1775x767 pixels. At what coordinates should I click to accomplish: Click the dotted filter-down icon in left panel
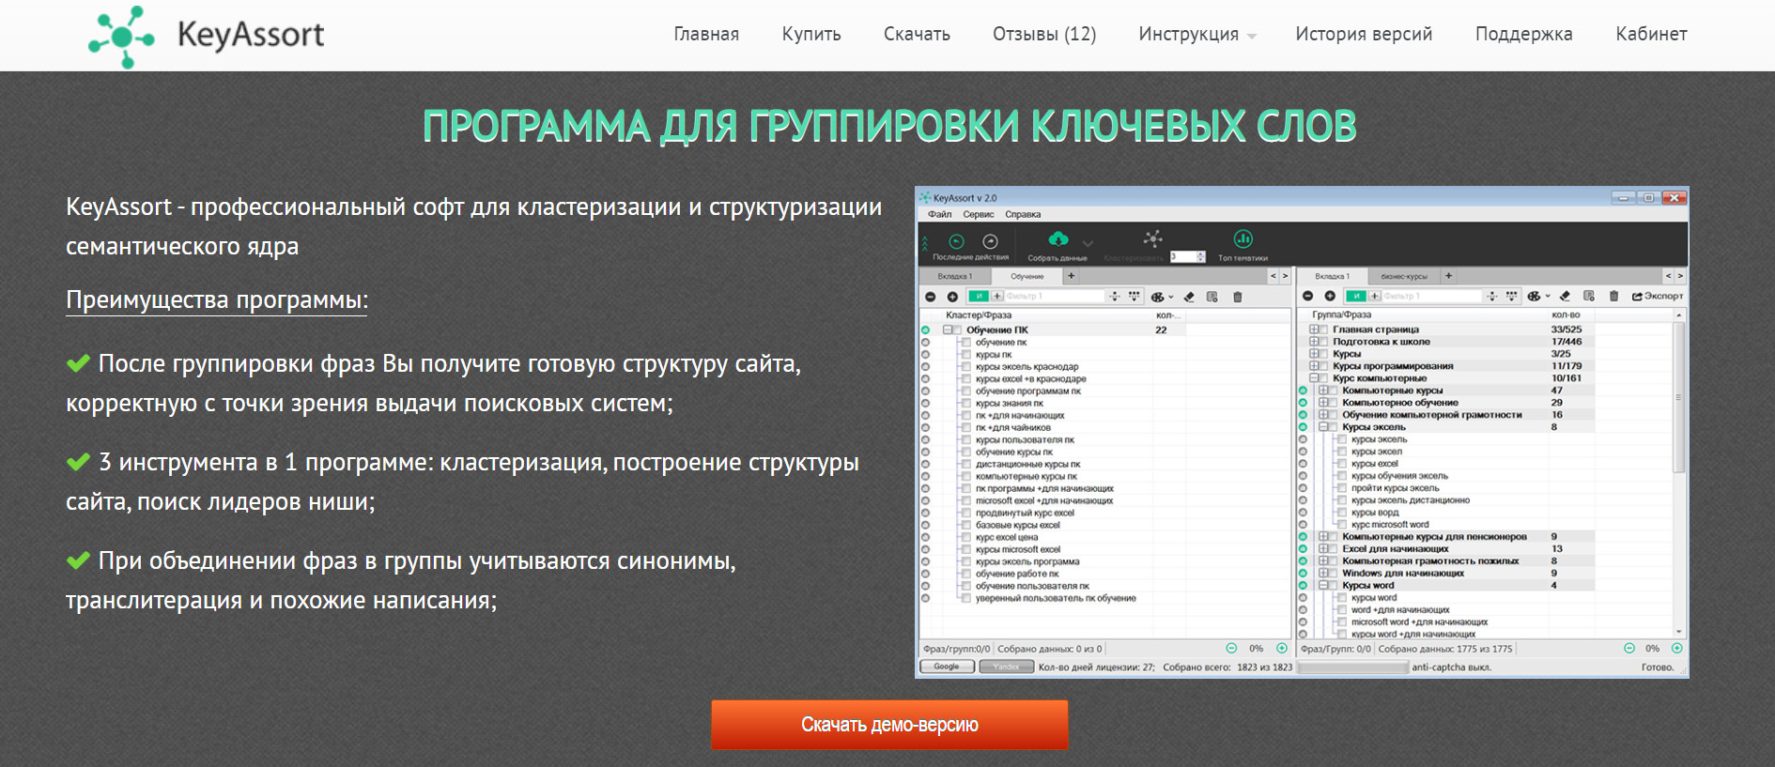tap(1134, 297)
